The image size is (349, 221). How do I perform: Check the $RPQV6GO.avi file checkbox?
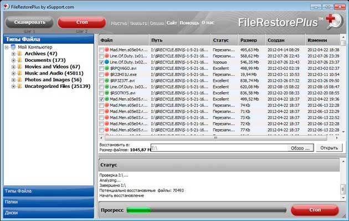101,69
